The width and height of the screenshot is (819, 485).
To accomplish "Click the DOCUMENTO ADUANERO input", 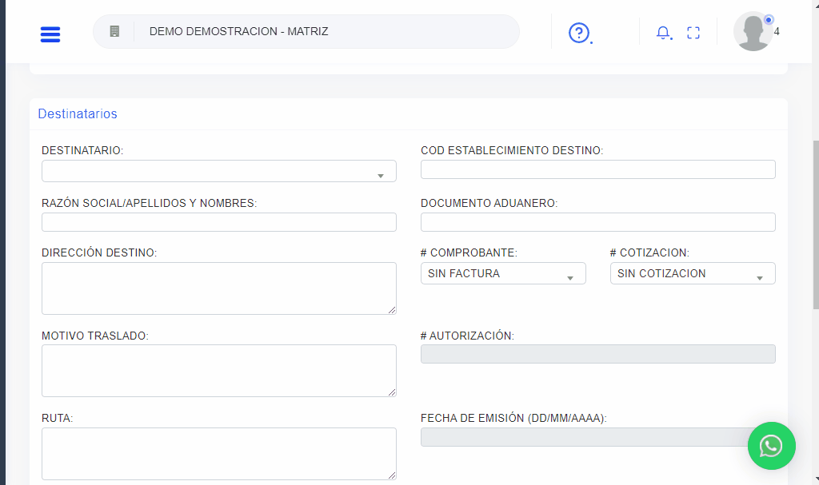I will [x=597, y=222].
